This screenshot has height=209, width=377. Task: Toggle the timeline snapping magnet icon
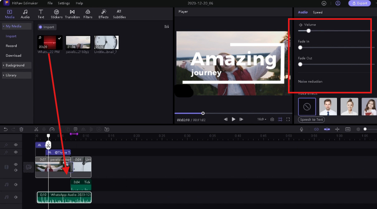(327, 130)
